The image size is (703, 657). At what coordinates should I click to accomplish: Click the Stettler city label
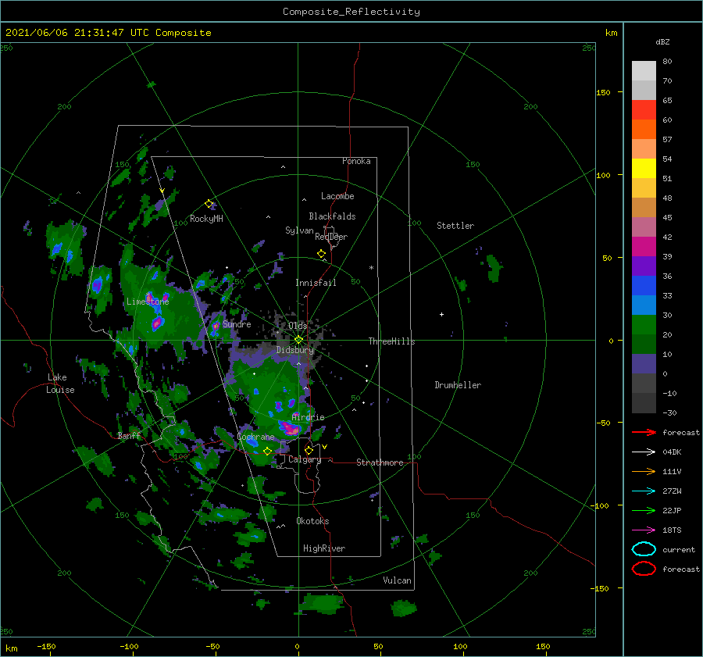click(x=455, y=226)
